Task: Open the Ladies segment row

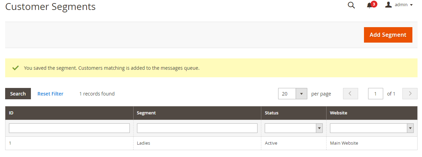Action: 211,143
